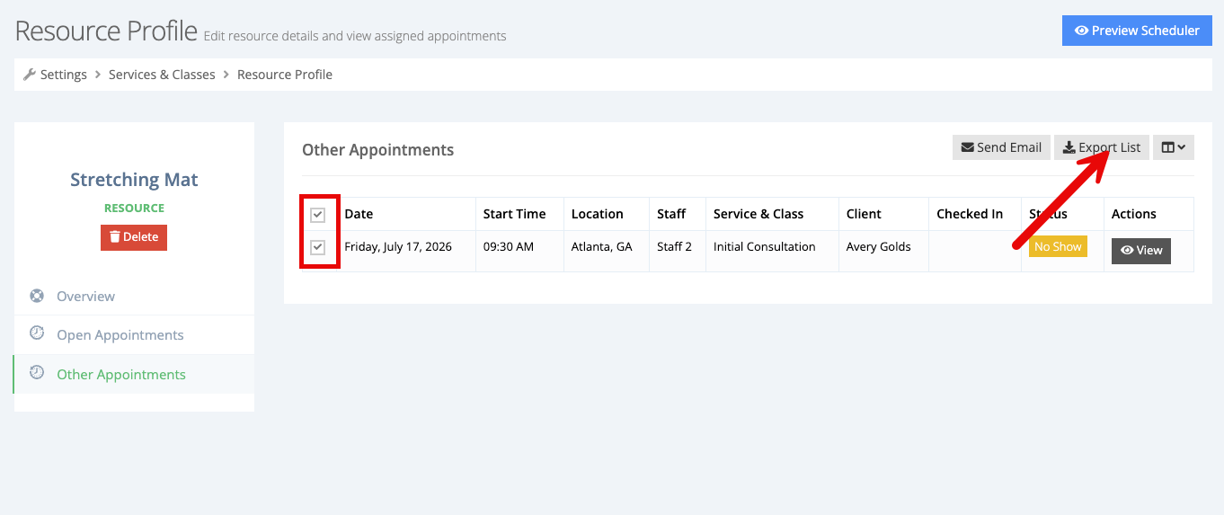Screen dimensions: 1224x515
Task: Click the Other Appointments panel heading
Action: pos(377,150)
